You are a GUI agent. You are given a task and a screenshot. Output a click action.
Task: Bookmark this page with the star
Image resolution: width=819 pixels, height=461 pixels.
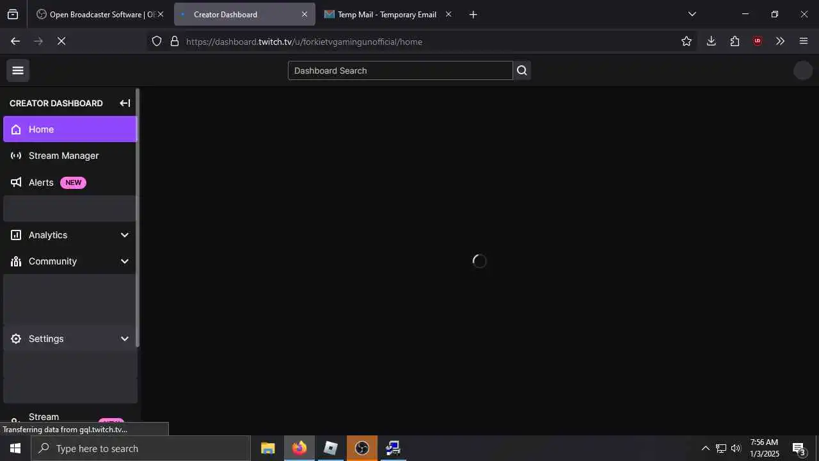(x=687, y=42)
